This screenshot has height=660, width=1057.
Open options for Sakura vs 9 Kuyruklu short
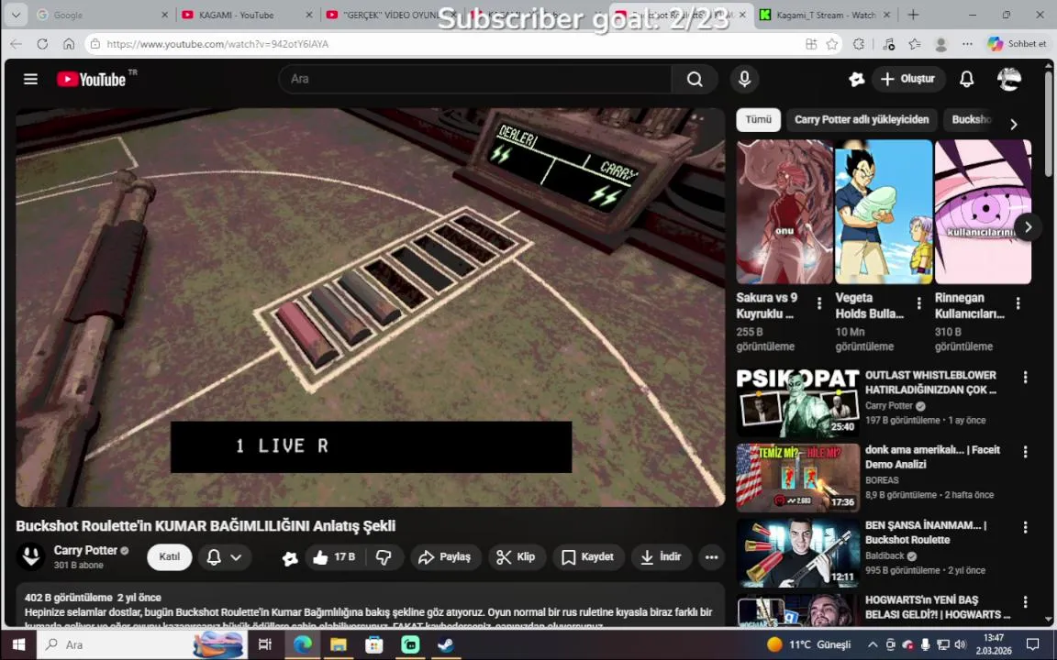pos(819,303)
